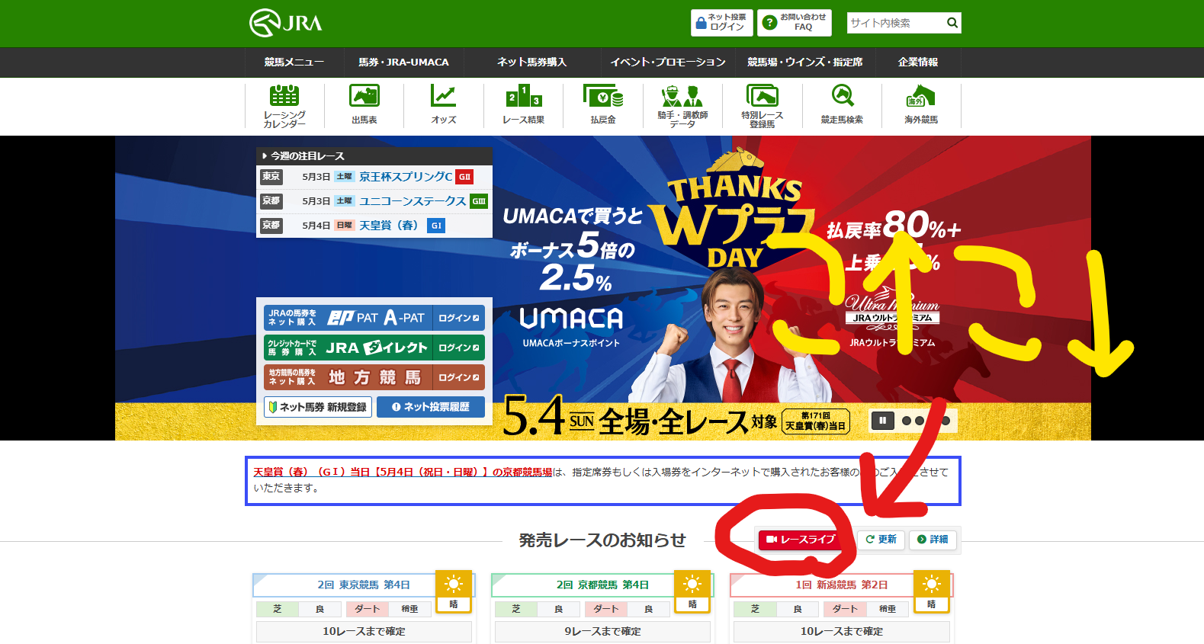Screen dimensions: 1204x644
Task: Open the 京王杯スプリングC race link
Action: 406,177
